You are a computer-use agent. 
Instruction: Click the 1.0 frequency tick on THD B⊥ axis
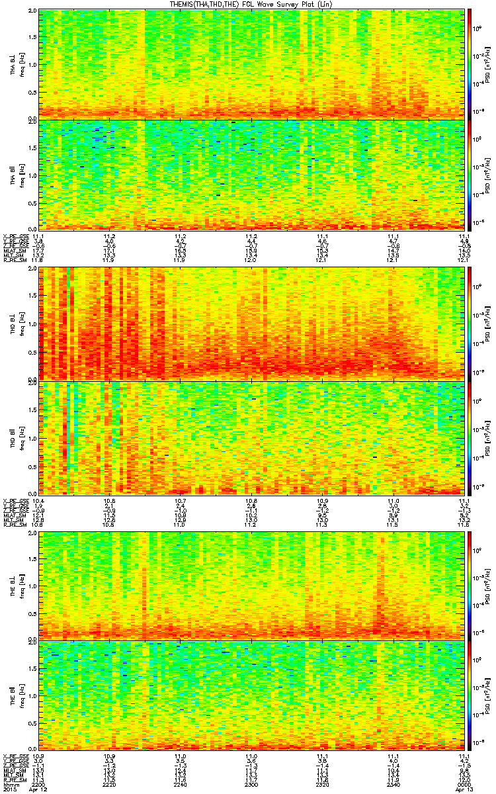tap(32, 324)
